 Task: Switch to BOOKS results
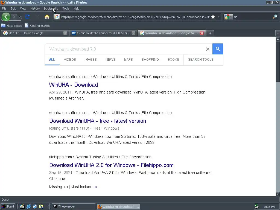[x=173, y=59]
